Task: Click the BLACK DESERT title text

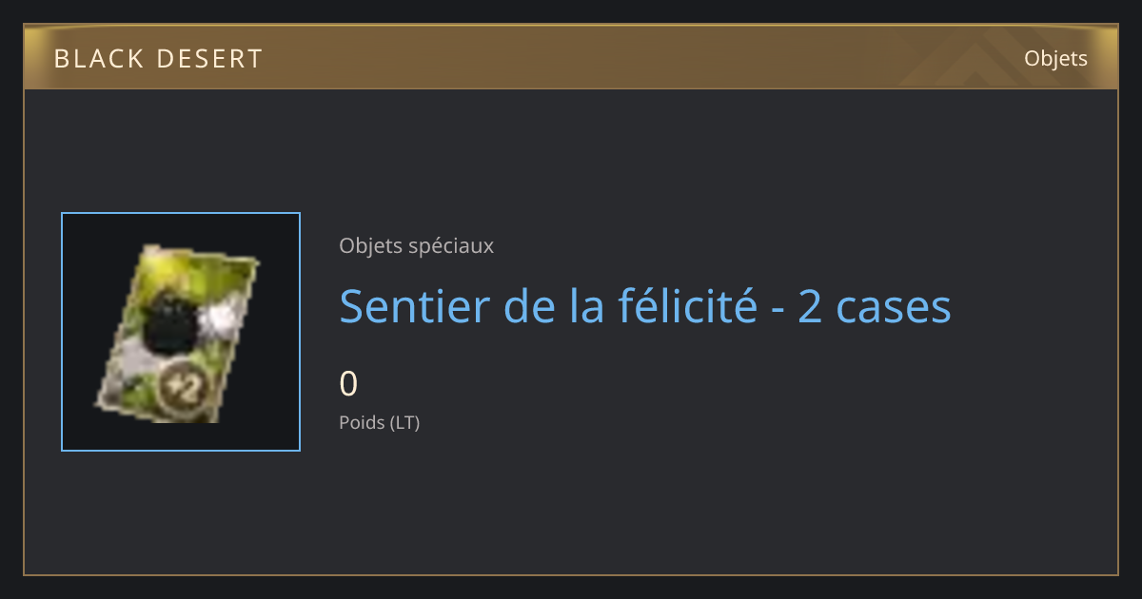Action: pyautogui.click(x=158, y=59)
